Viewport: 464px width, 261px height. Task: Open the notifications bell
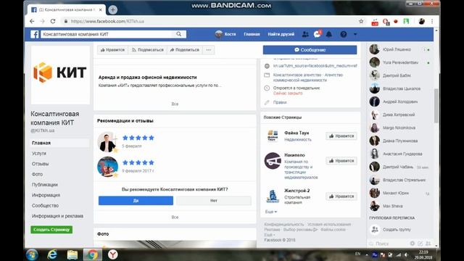pyautogui.click(x=328, y=34)
